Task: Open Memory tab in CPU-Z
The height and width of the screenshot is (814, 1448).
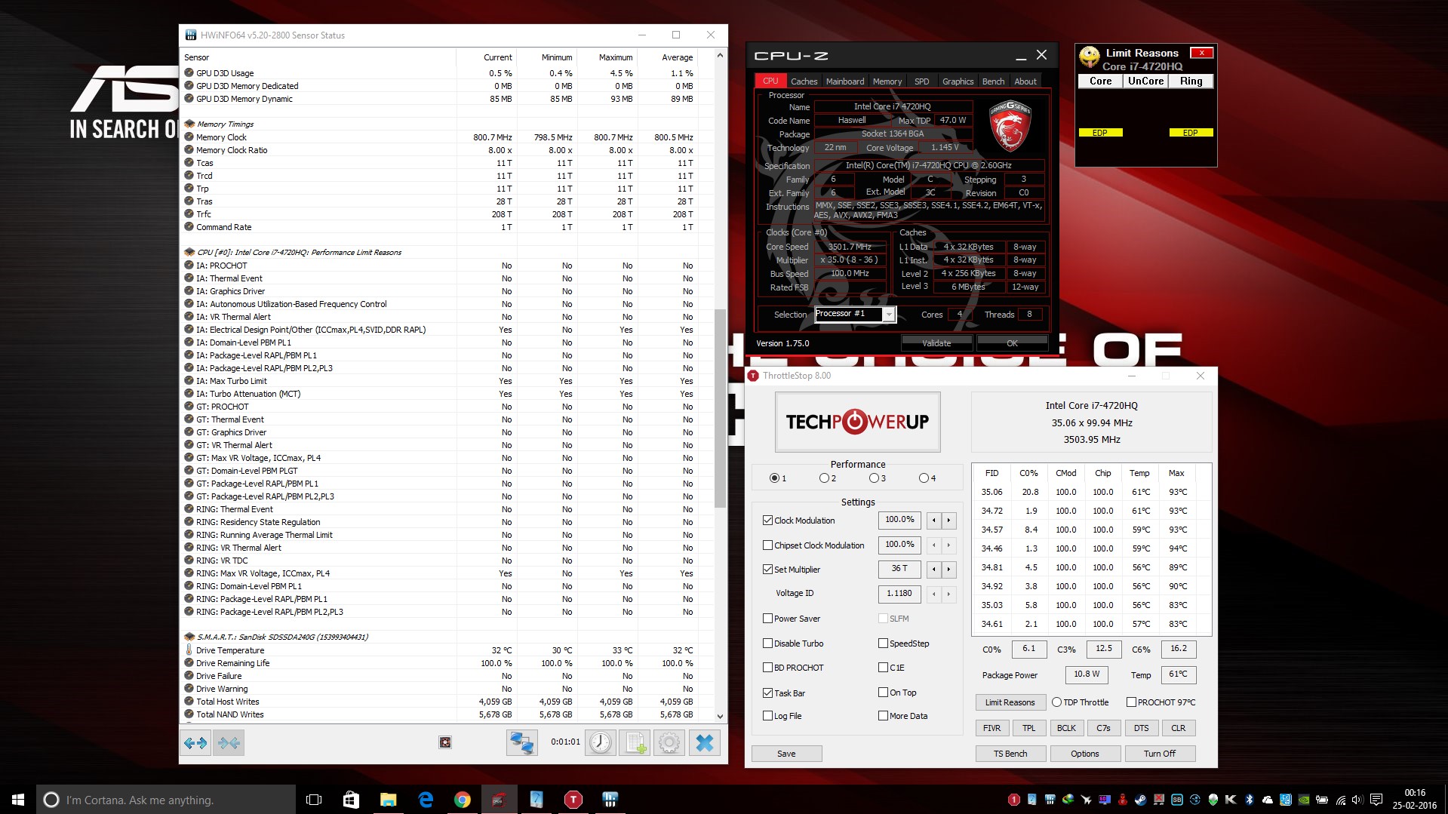Action: click(x=887, y=81)
